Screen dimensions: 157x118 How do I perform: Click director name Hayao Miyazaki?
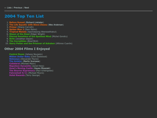click(42, 68)
